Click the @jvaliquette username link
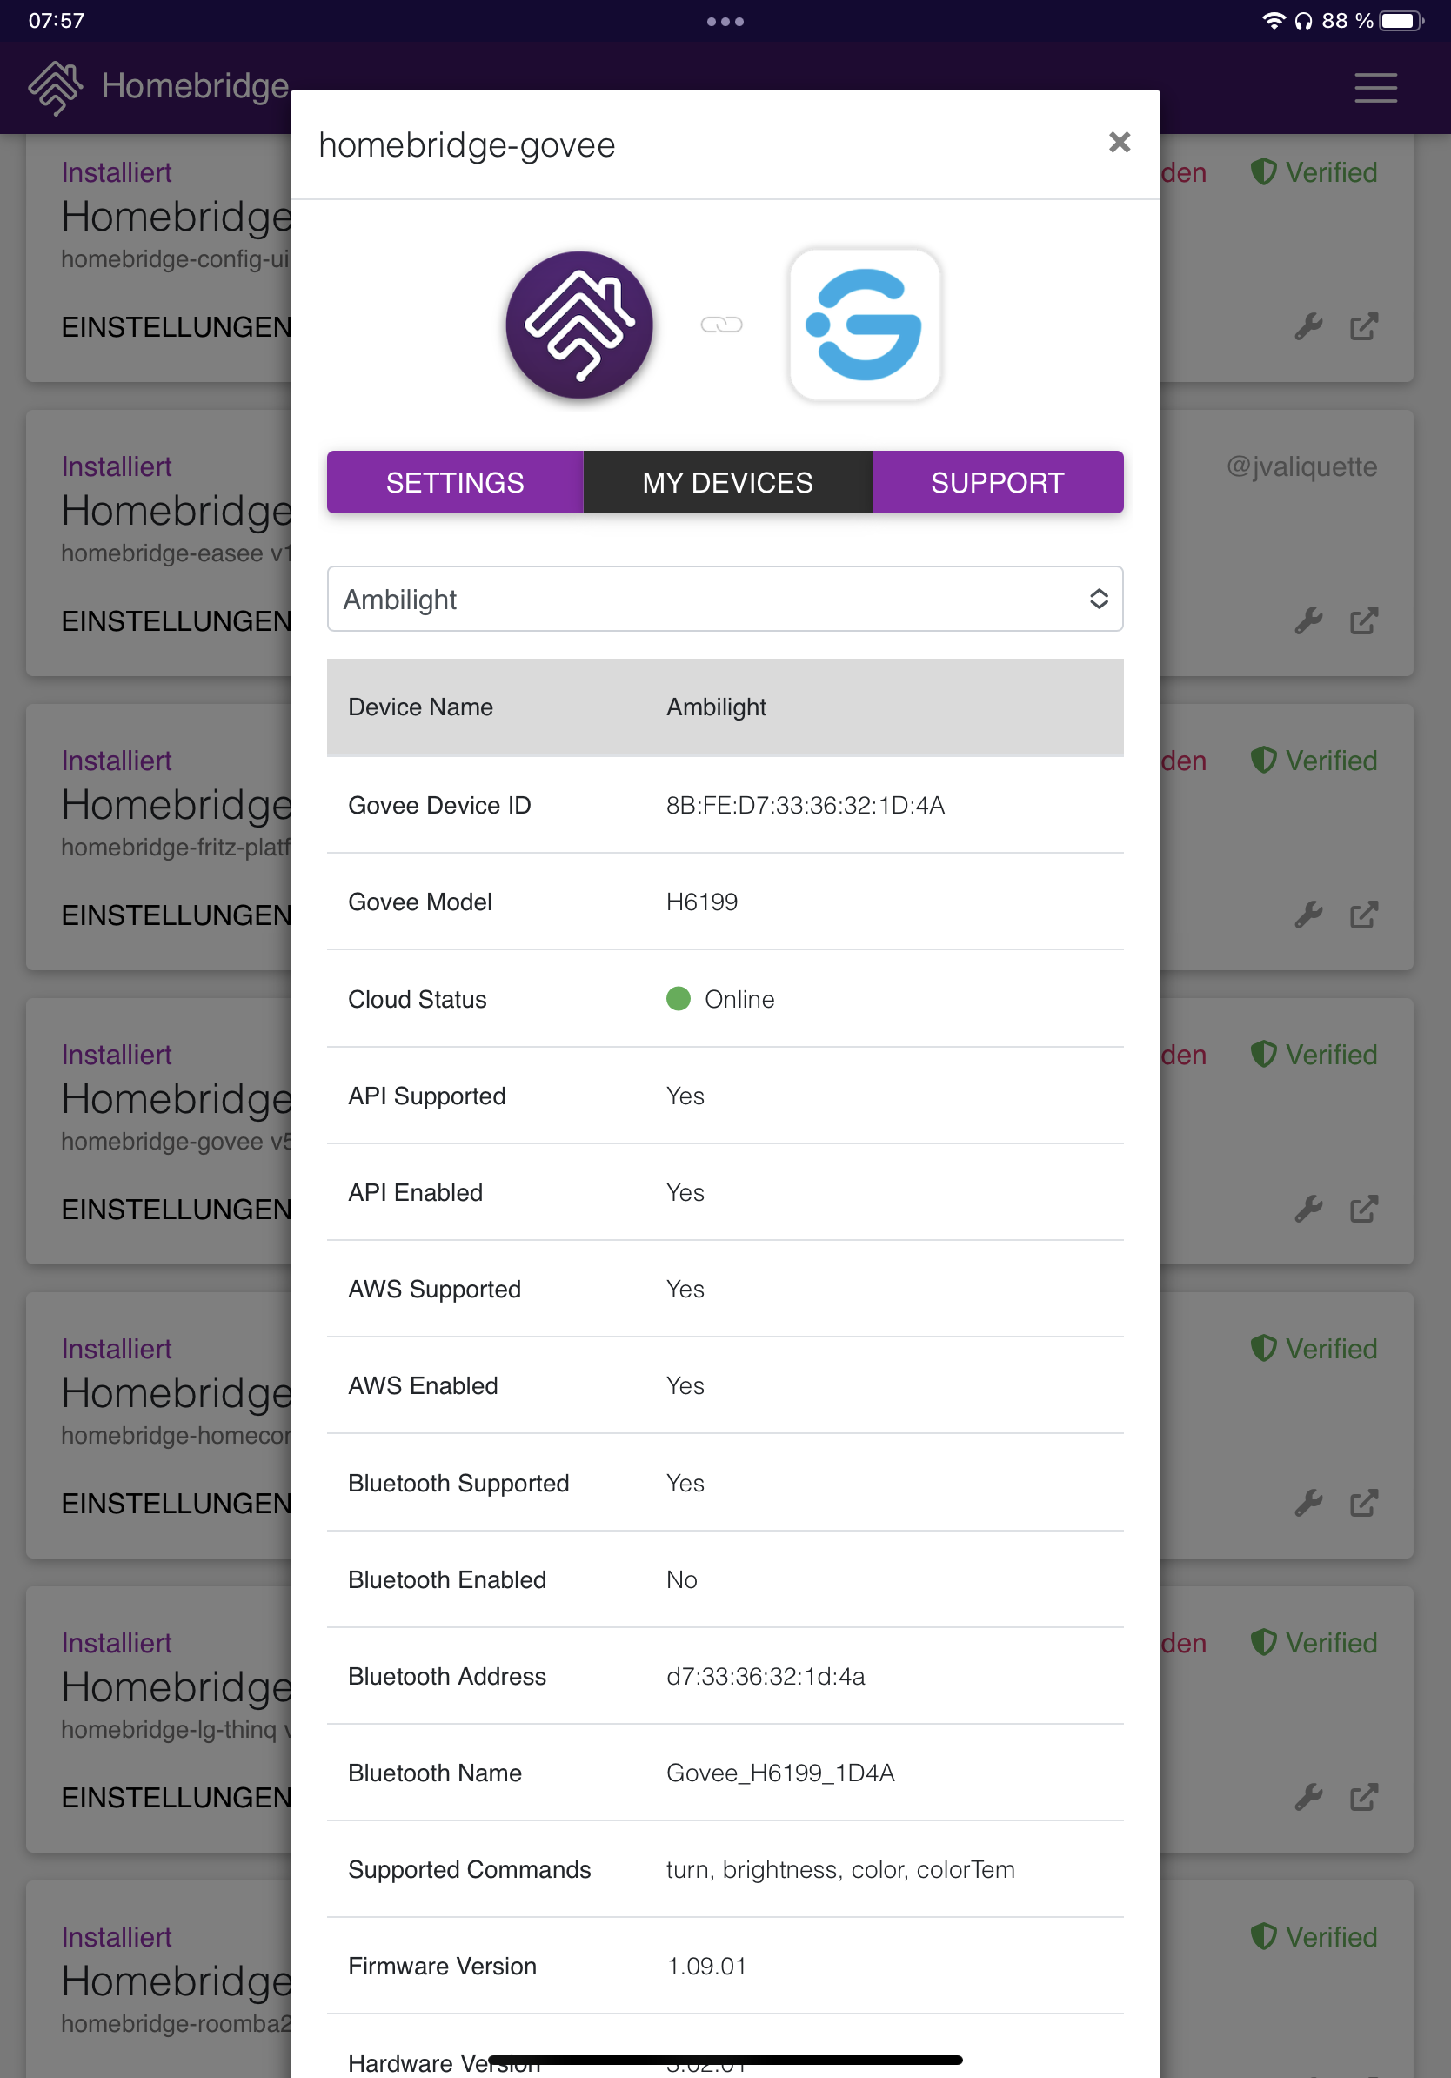The height and width of the screenshot is (2078, 1451). coord(1301,467)
